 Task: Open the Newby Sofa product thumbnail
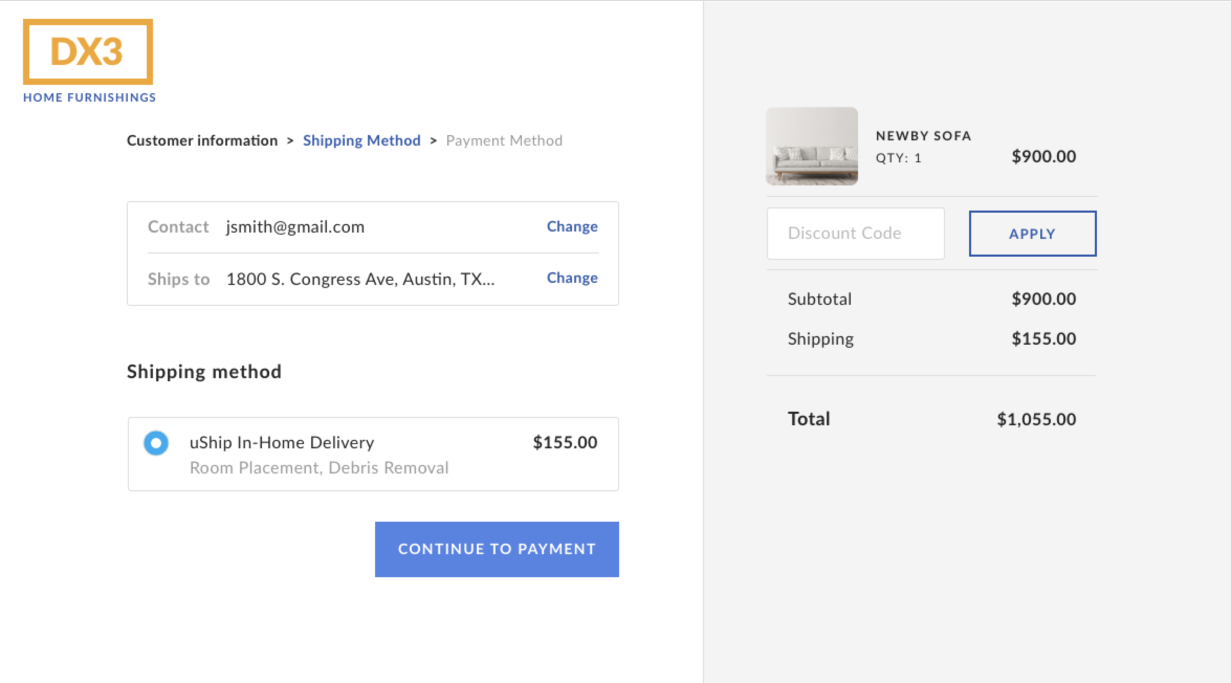(811, 146)
